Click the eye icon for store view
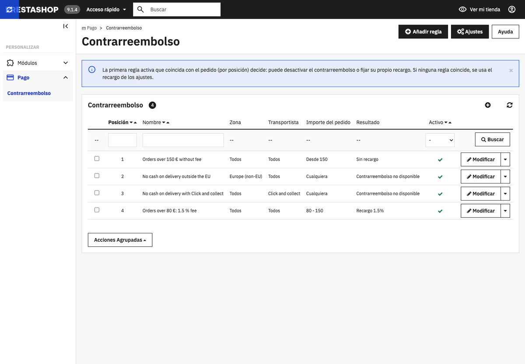This screenshot has width=525, height=364. pos(462,9)
